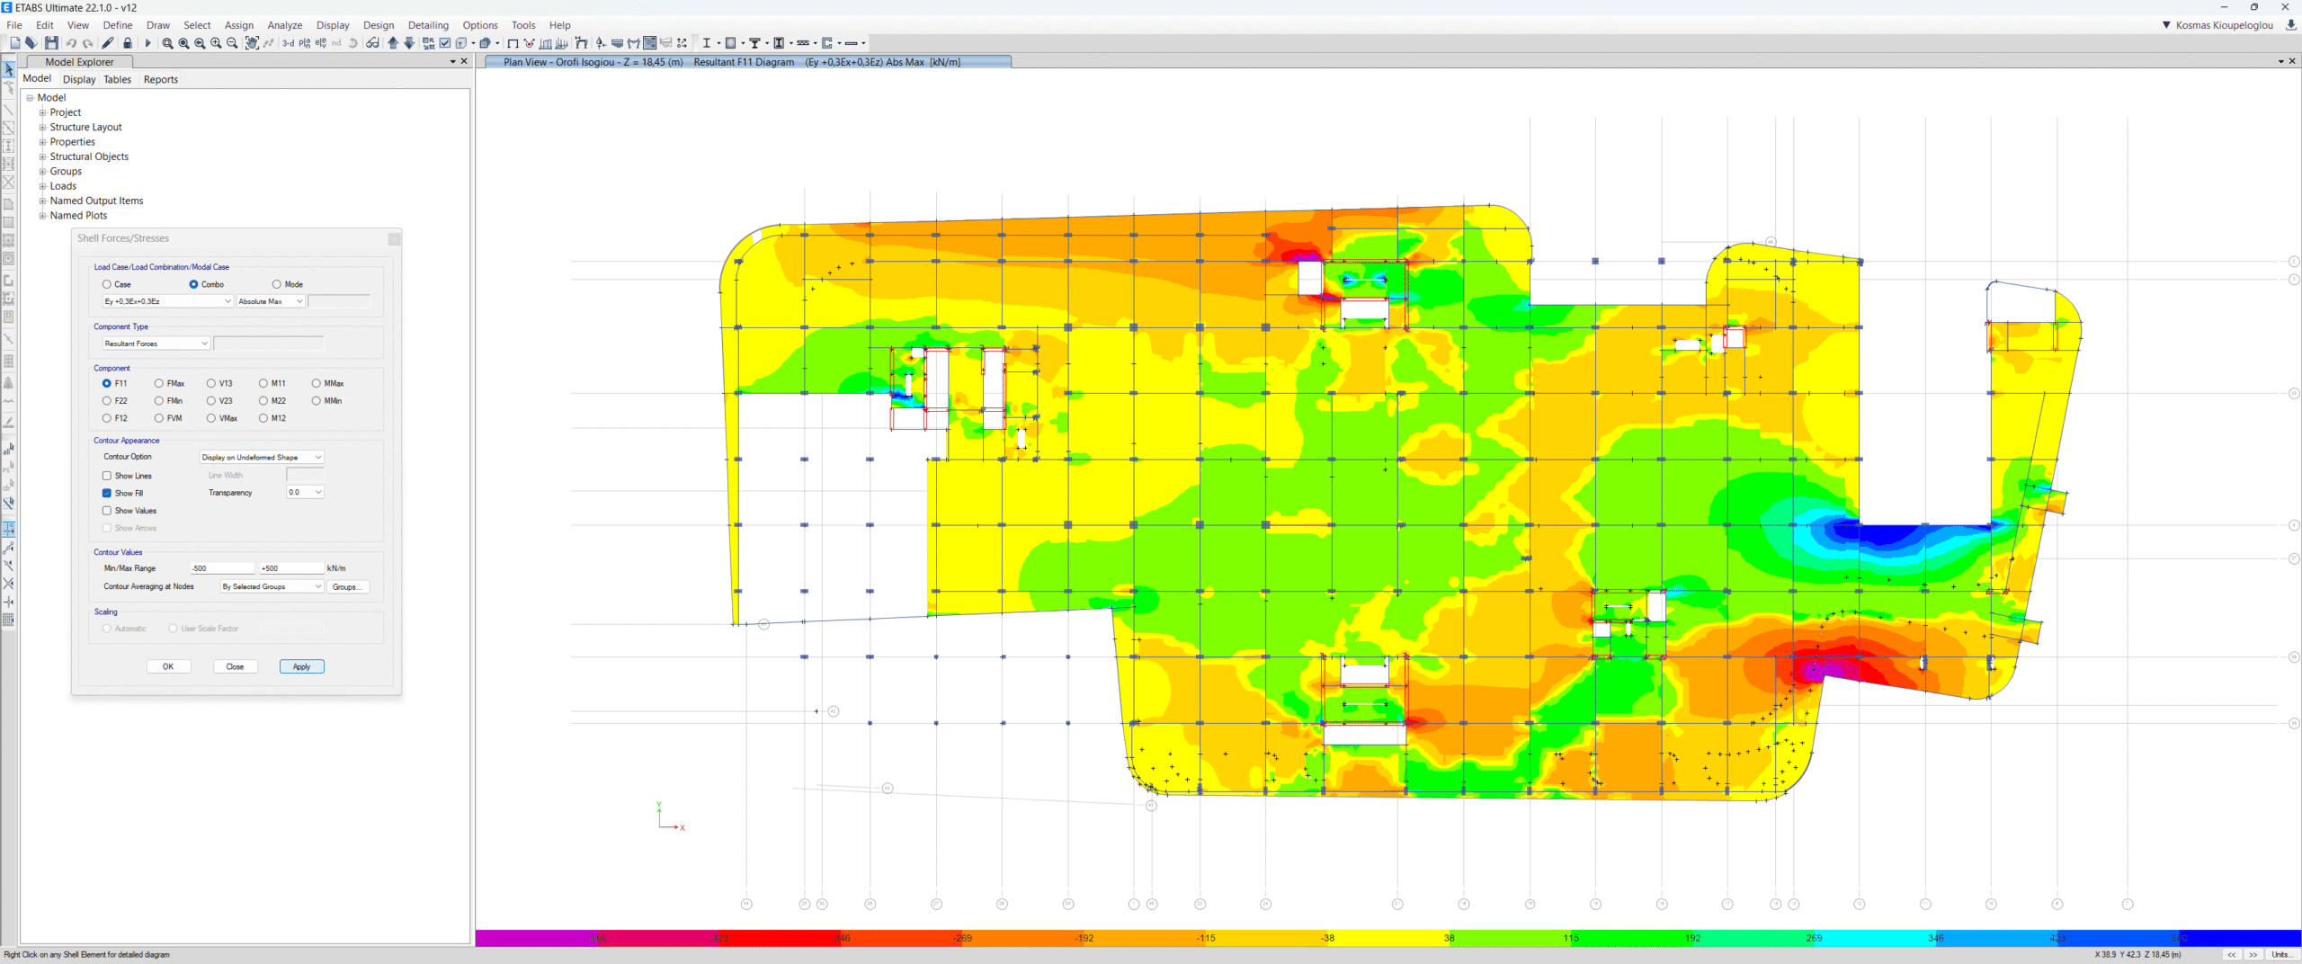
Task: Click the Elevation view toolbar icon
Action: (320, 42)
